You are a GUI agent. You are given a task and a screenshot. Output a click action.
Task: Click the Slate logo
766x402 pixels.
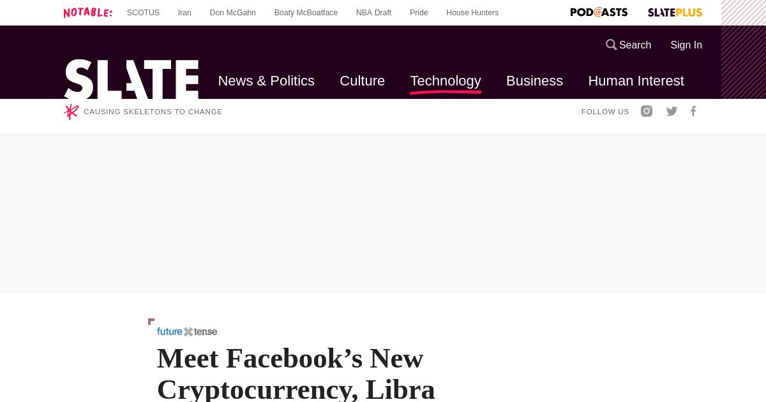coord(131,80)
